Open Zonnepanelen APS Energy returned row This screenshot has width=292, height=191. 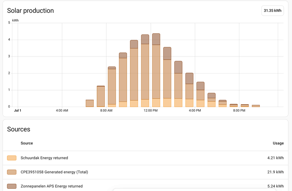coord(145,186)
